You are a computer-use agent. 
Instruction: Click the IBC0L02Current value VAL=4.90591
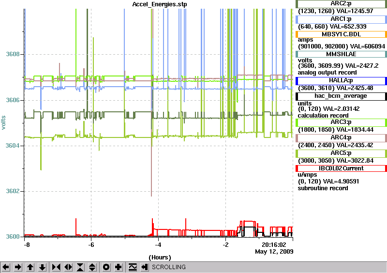(x=342, y=182)
